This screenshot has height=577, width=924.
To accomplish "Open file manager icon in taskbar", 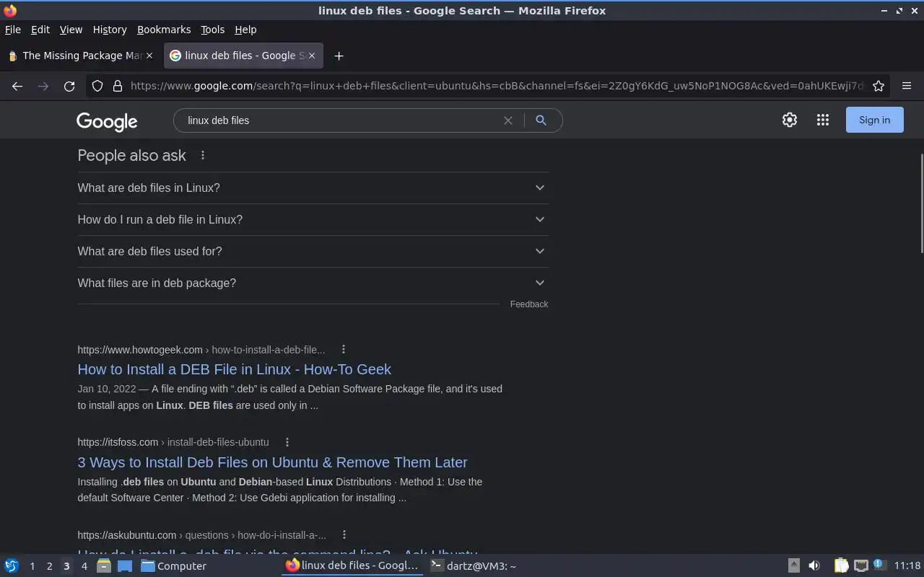I will coord(104,566).
